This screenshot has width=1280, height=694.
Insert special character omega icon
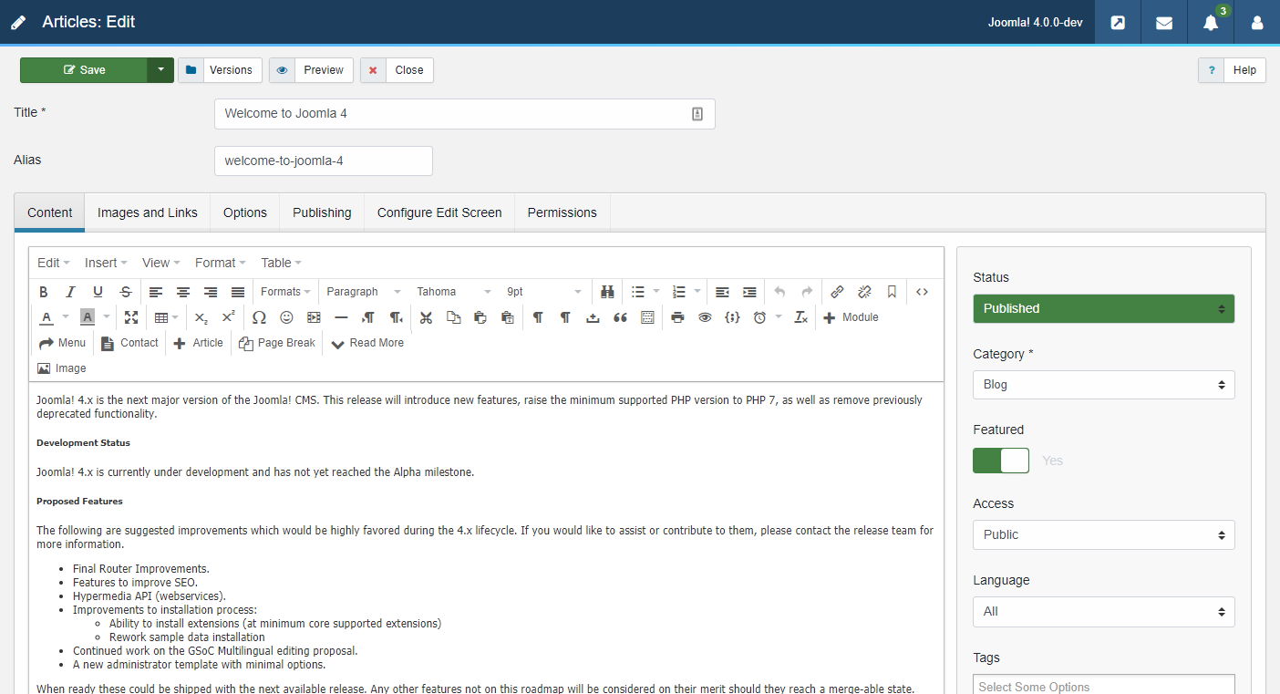click(259, 317)
